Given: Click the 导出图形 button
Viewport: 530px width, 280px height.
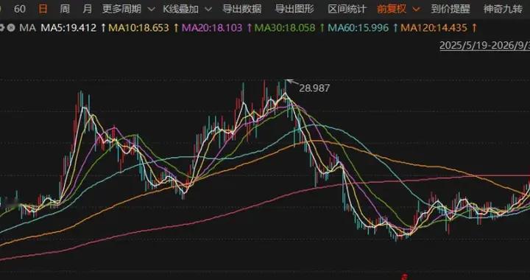Looking at the screenshot, I should click(294, 9).
